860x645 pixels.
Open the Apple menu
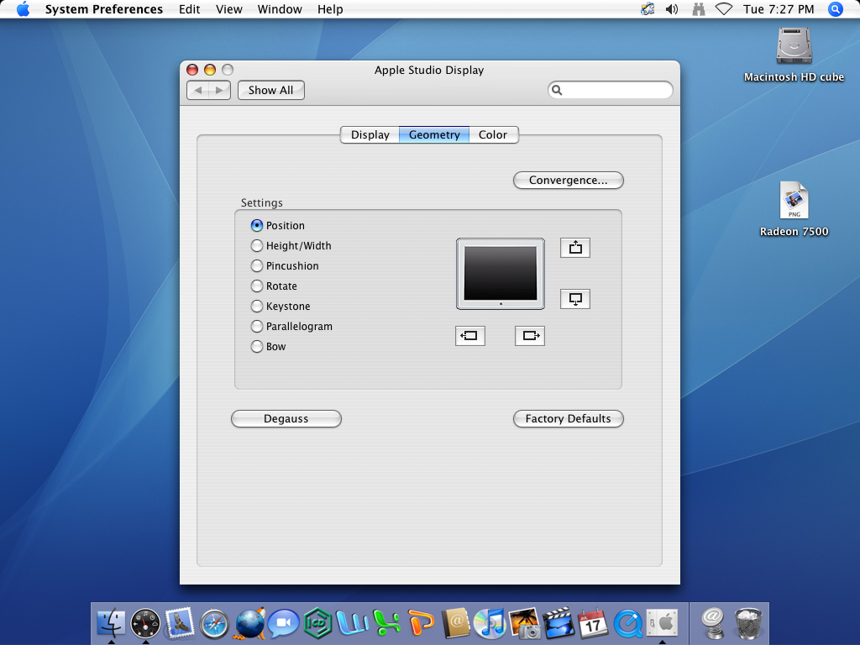point(23,9)
